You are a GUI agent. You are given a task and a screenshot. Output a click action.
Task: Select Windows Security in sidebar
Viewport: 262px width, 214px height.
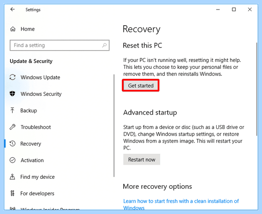pos(41,94)
